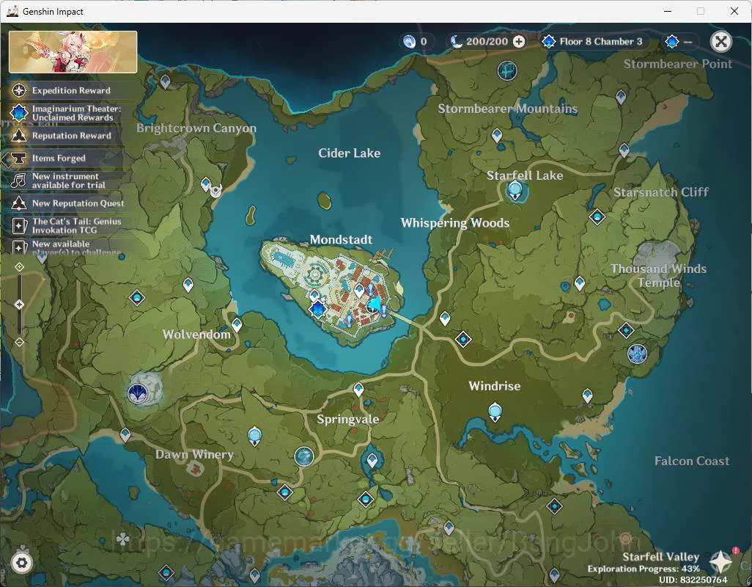This screenshot has width=752, height=587.
Task: Select the Imaginarium Theater icon in Mondstadt
Action: [x=317, y=310]
